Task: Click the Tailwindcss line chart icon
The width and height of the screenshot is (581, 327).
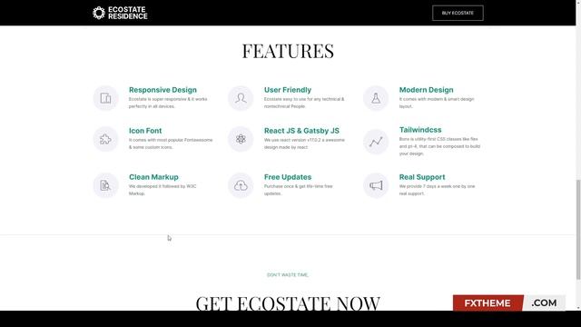Action: [x=376, y=142]
